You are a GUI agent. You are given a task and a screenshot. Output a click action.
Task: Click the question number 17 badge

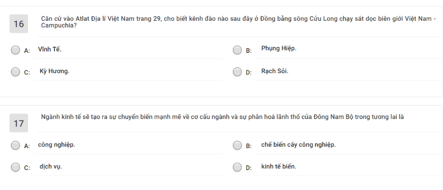click(19, 123)
